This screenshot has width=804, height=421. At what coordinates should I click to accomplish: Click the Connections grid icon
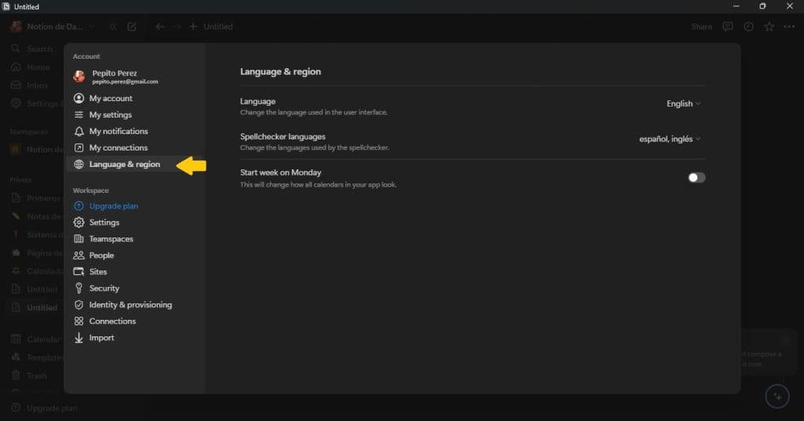(79, 321)
